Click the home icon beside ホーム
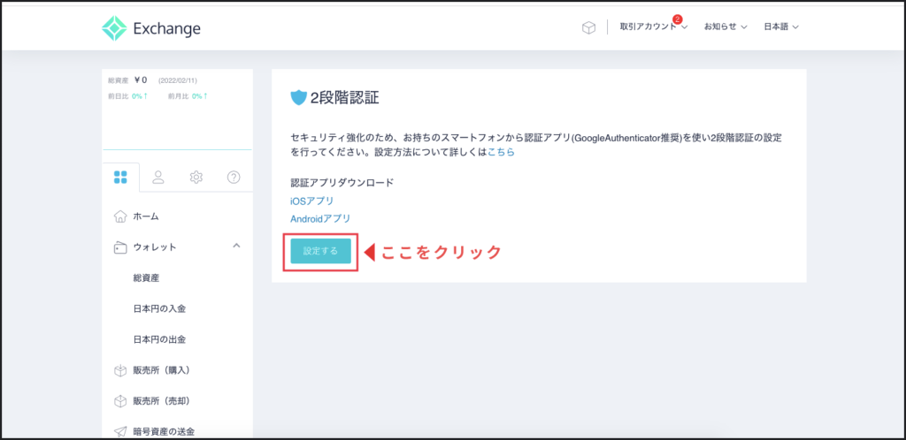906x440 pixels. tap(119, 216)
